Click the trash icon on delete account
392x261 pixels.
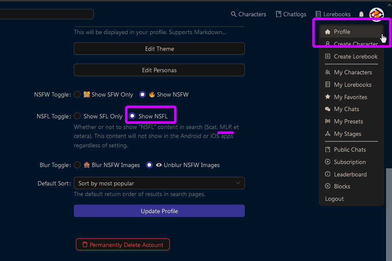85,245
